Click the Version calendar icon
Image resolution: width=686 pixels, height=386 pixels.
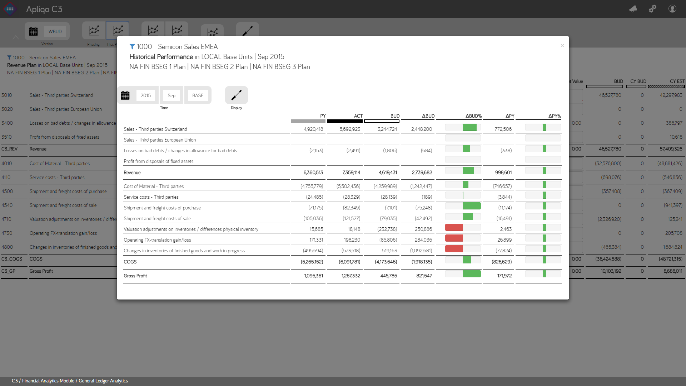pos(33,31)
